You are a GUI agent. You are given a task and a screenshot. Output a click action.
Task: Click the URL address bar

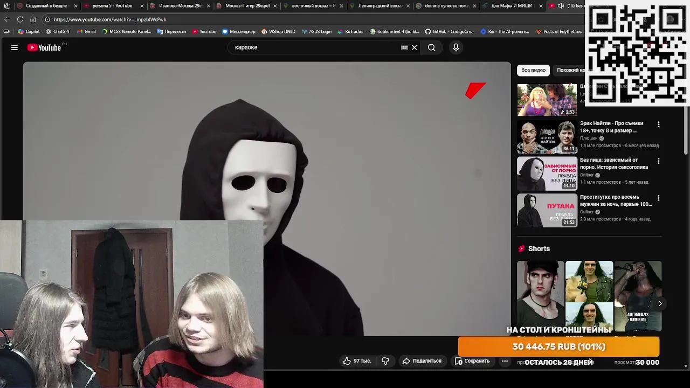coord(313,19)
